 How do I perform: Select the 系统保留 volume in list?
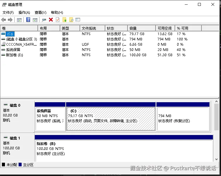[13, 50]
